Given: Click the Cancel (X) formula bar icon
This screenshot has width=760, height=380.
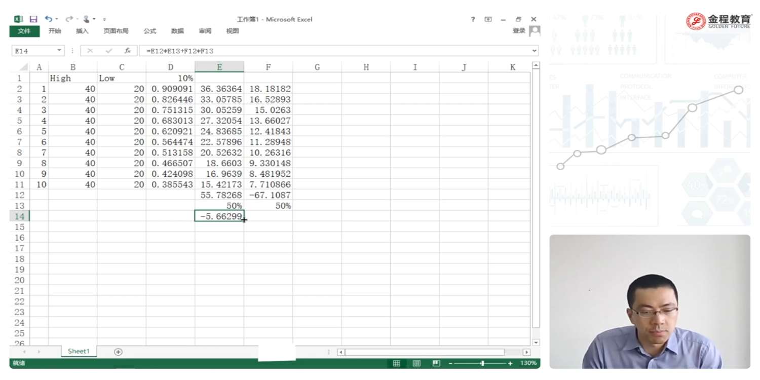Looking at the screenshot, I should click(90, 51).
